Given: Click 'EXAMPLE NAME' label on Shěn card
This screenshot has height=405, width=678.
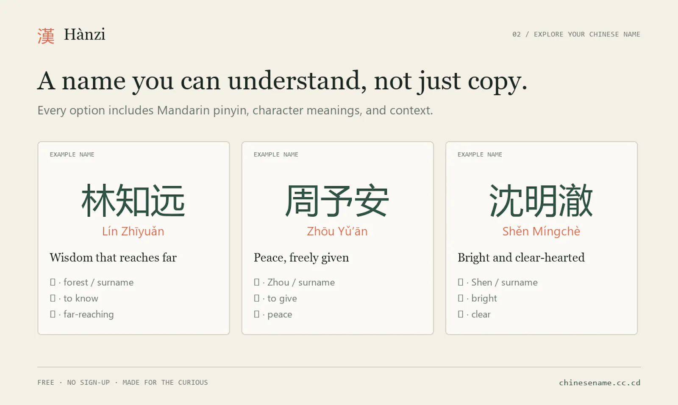Looking at the screenshot, I should [480, 154].
